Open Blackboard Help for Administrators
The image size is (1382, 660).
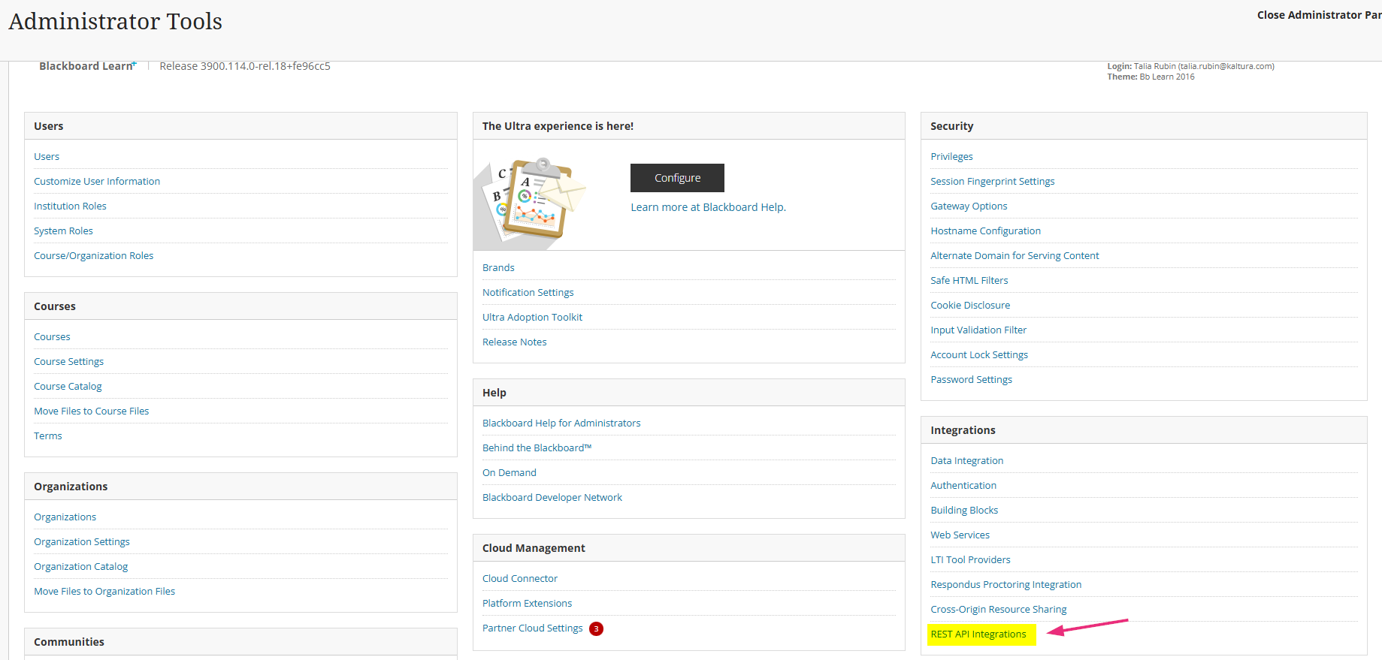(561, 423)
